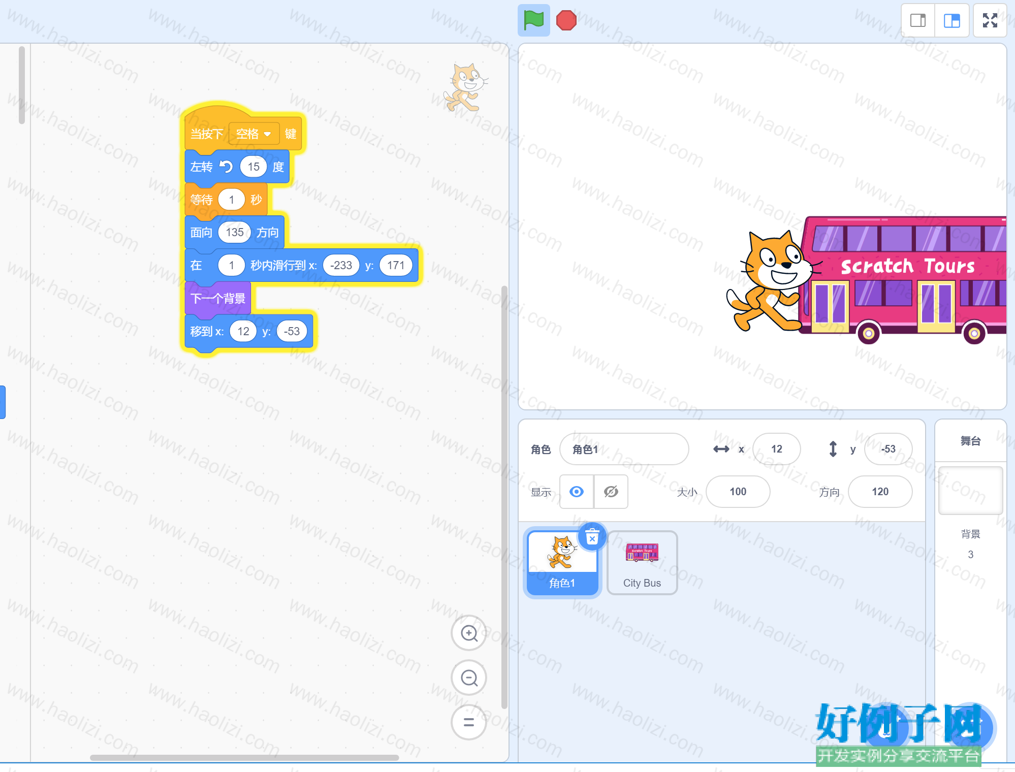The image size is (1015, 772).
Task: Zoom in the code workspace
Action: pyautogui.click(x=469, y=633)
